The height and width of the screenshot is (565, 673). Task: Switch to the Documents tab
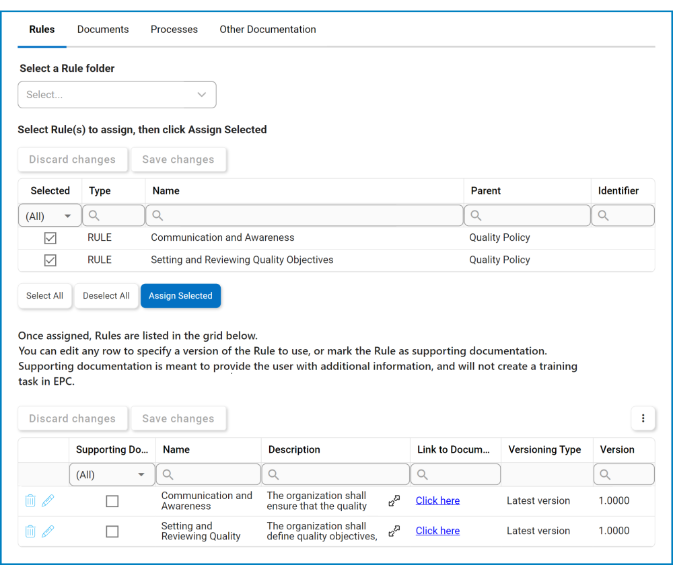(x=102, y=29)
